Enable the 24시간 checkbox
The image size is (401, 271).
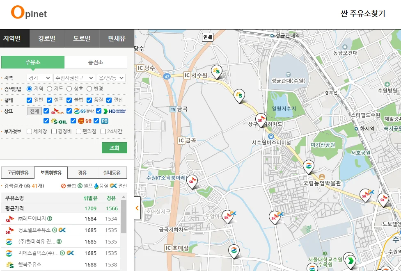[x=103, y=131]
